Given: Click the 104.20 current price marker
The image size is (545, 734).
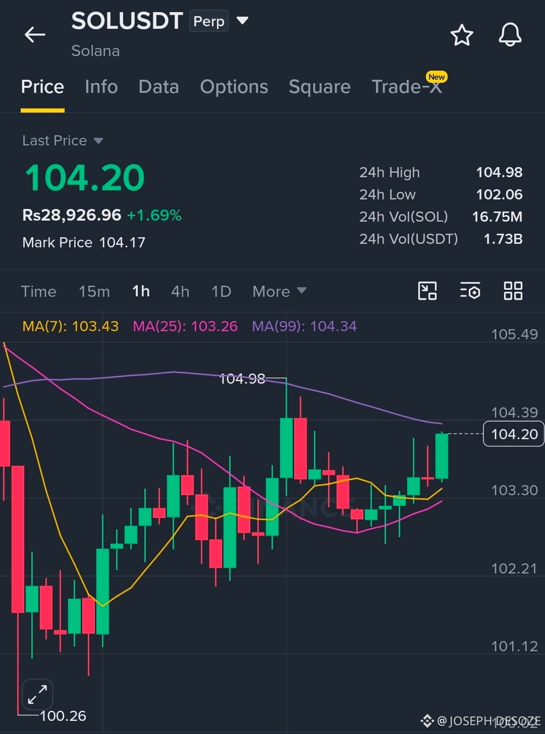Looking at the screenshot, I should tap(514, 434).
